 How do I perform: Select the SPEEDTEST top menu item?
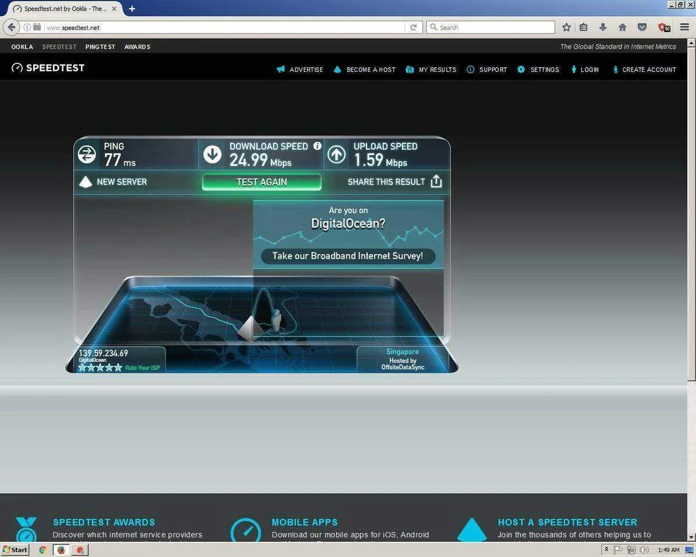[x=59, y=47]
